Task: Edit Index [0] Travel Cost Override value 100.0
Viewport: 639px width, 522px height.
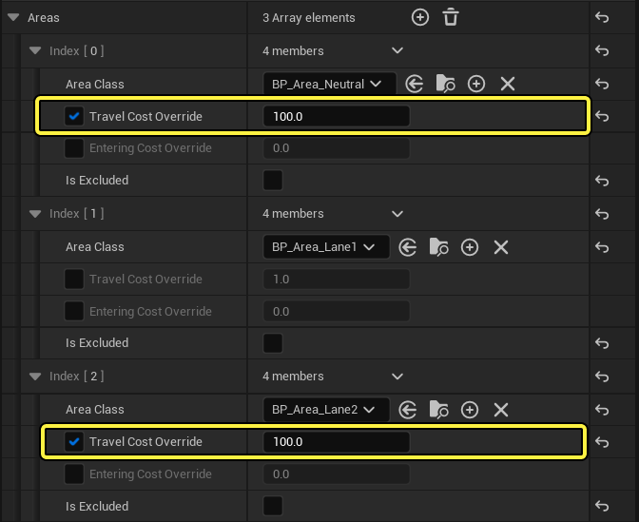Action: tap(337, 117)
